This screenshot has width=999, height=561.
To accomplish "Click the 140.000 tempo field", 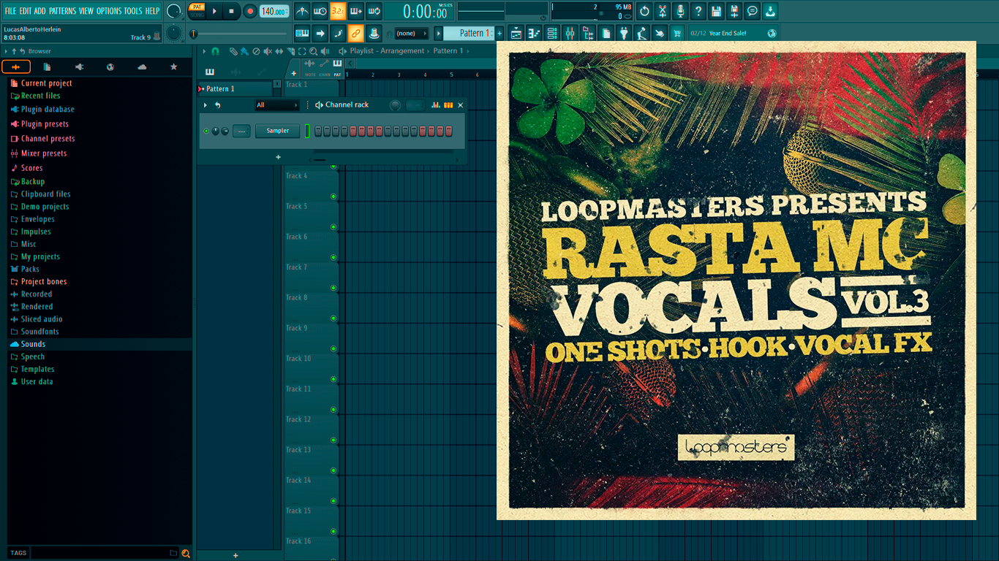I will pyautogui.click(x=274, y=11).
